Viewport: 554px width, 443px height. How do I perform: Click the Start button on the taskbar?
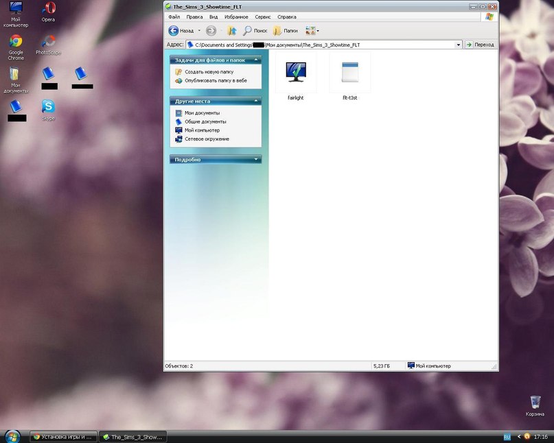tap(12, 436)
